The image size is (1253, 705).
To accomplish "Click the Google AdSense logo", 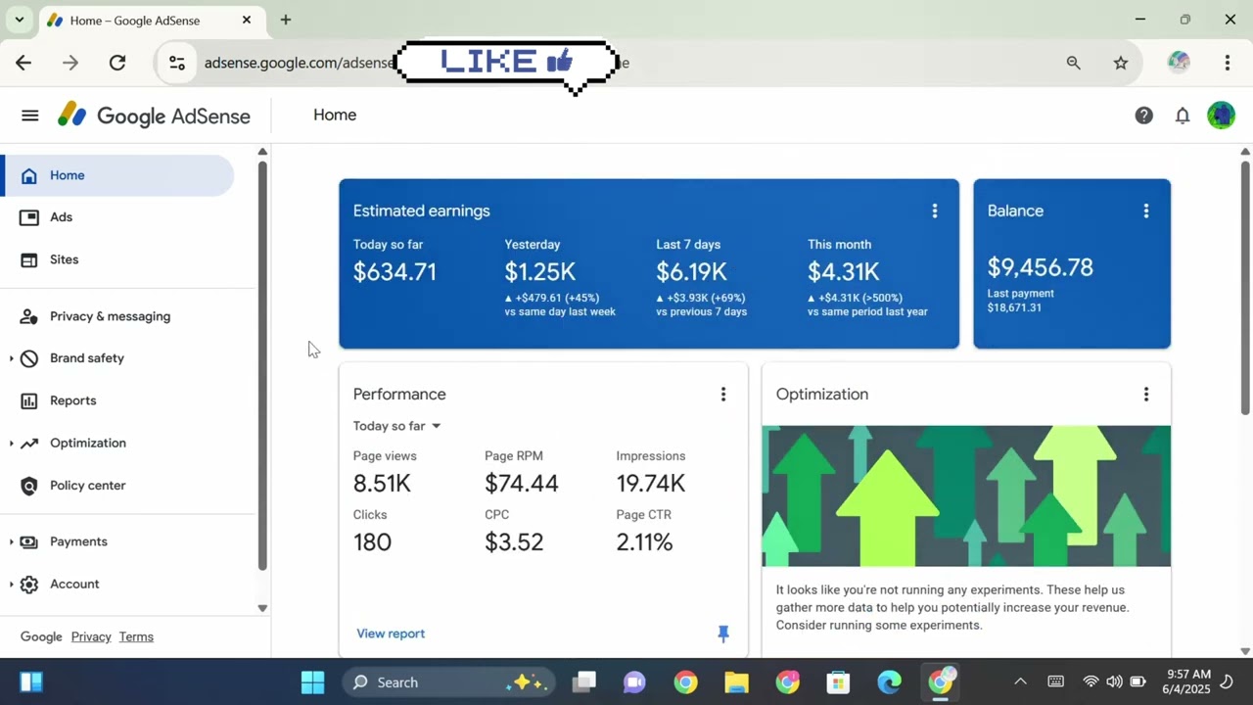I will point(155,116).
